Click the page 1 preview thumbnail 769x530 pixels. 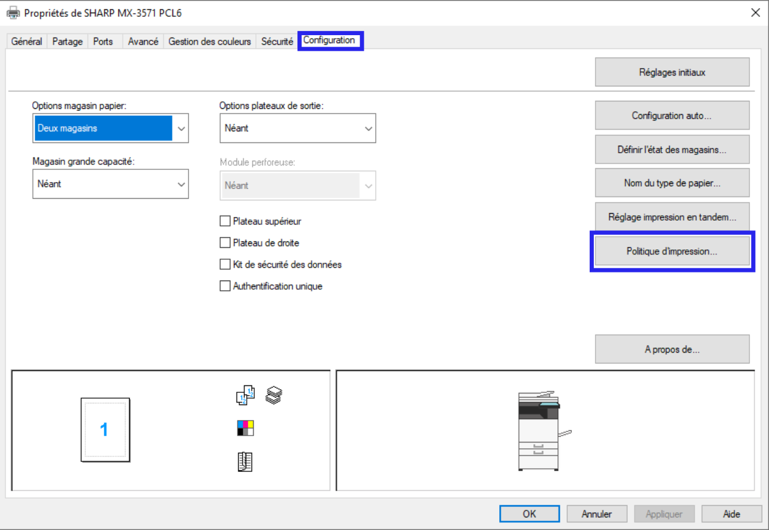coord(105,430)
